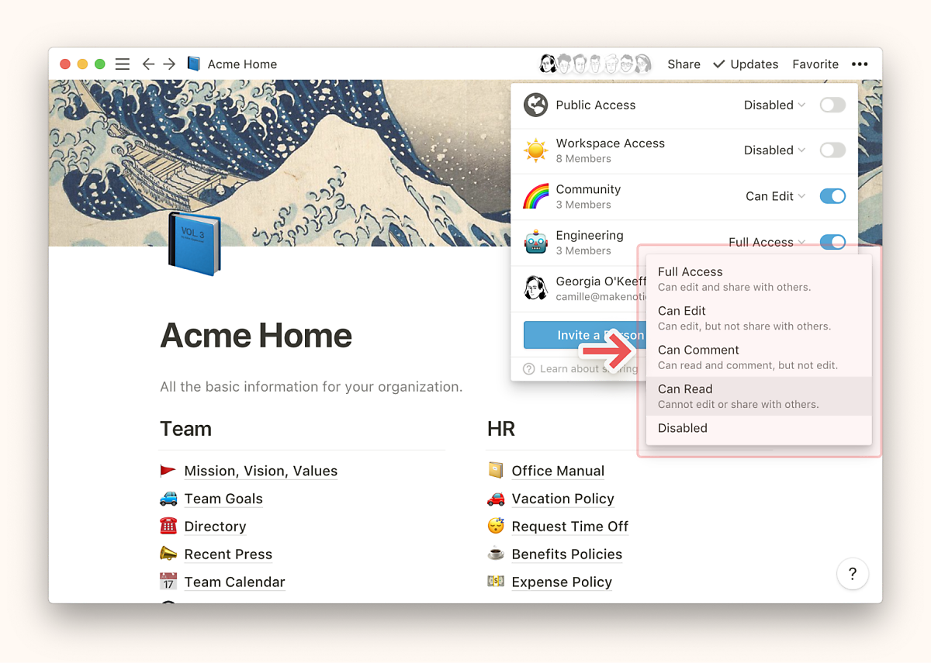Open Workspace Access Disabled dropdown
The image size is (931, 663).
pyautogui.click(x=774, y=150)
